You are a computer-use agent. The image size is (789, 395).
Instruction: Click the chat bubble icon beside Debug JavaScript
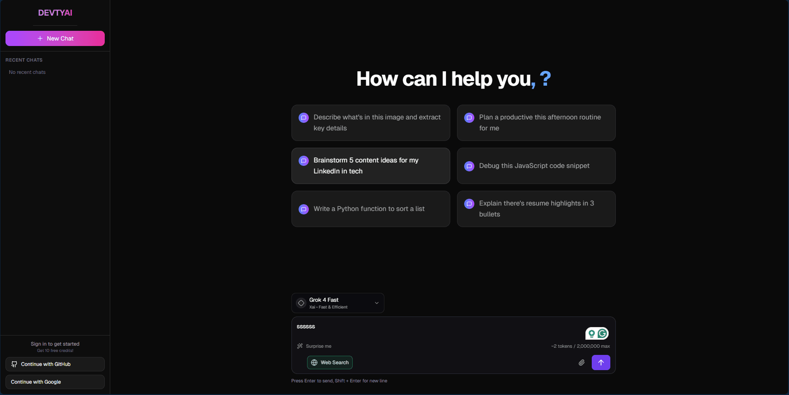[469, 166]
